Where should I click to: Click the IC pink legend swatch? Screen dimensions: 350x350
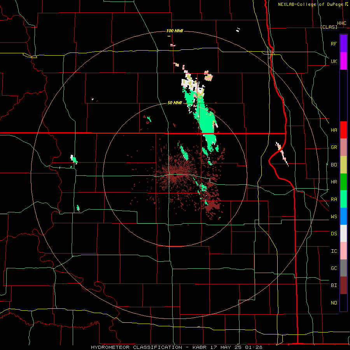[x=343, y=251]
